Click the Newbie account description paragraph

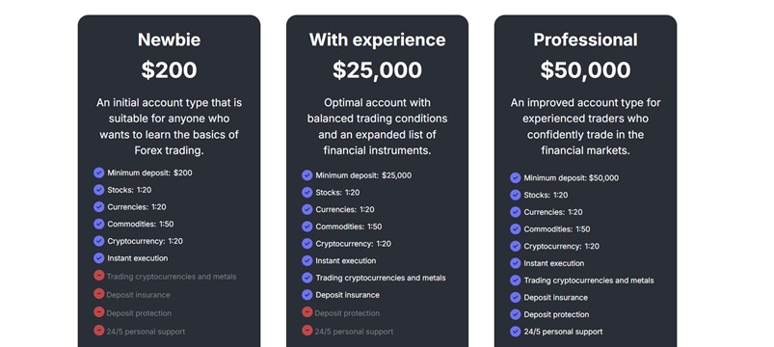[x=169, y=127]
